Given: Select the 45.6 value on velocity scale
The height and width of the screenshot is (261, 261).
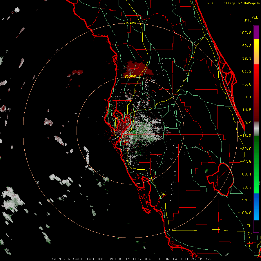Looking at the screenshot, I should pyautogui.click(x=247, y=84).
